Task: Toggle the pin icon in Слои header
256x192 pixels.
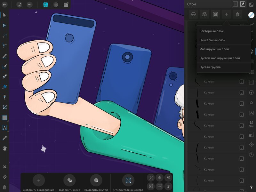Action: click(243, 4)
